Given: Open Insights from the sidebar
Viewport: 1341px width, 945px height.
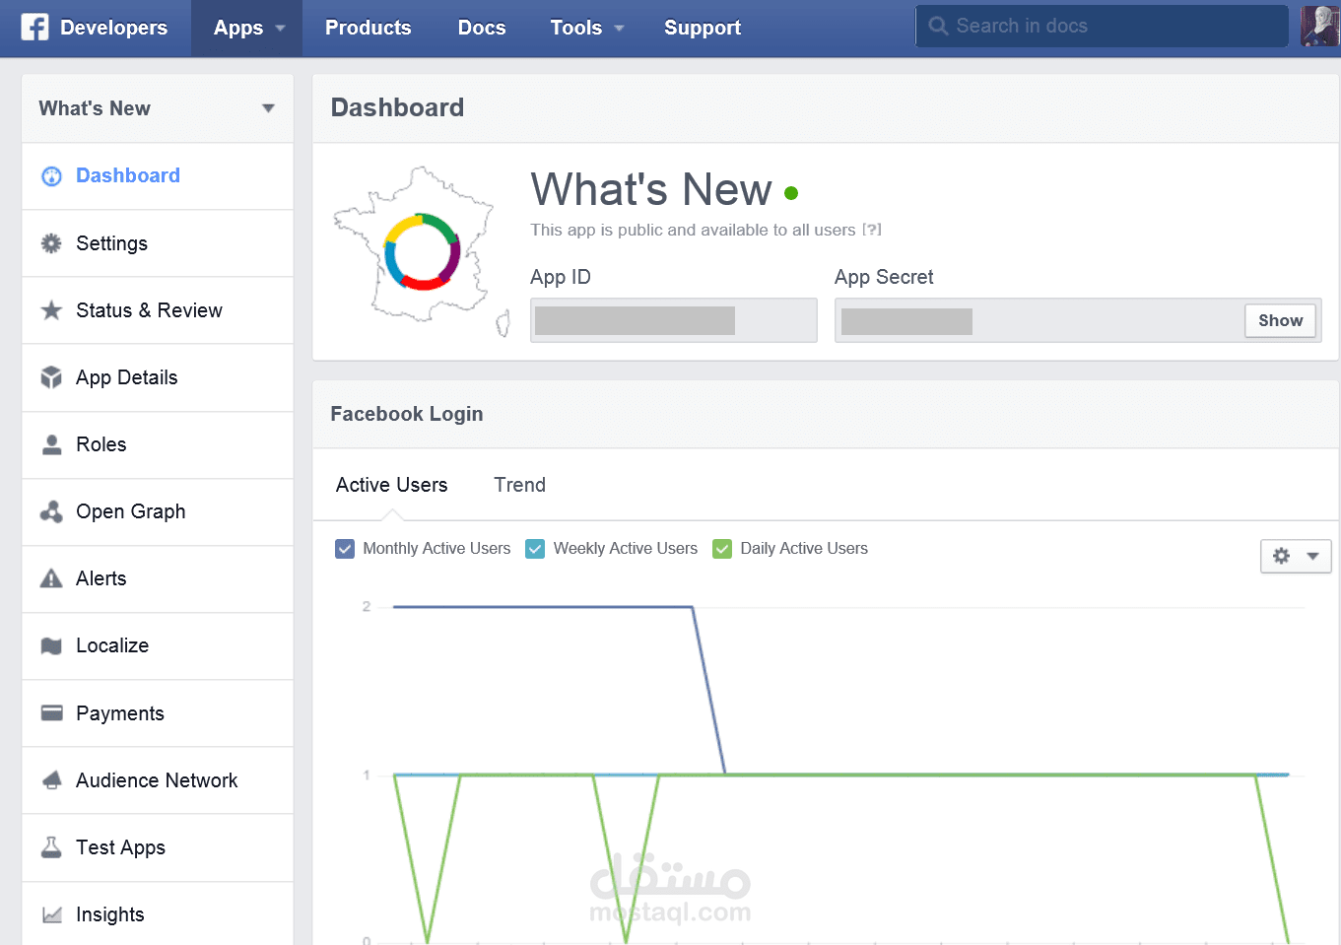Looking at the screenshot, I should point(158,914).
